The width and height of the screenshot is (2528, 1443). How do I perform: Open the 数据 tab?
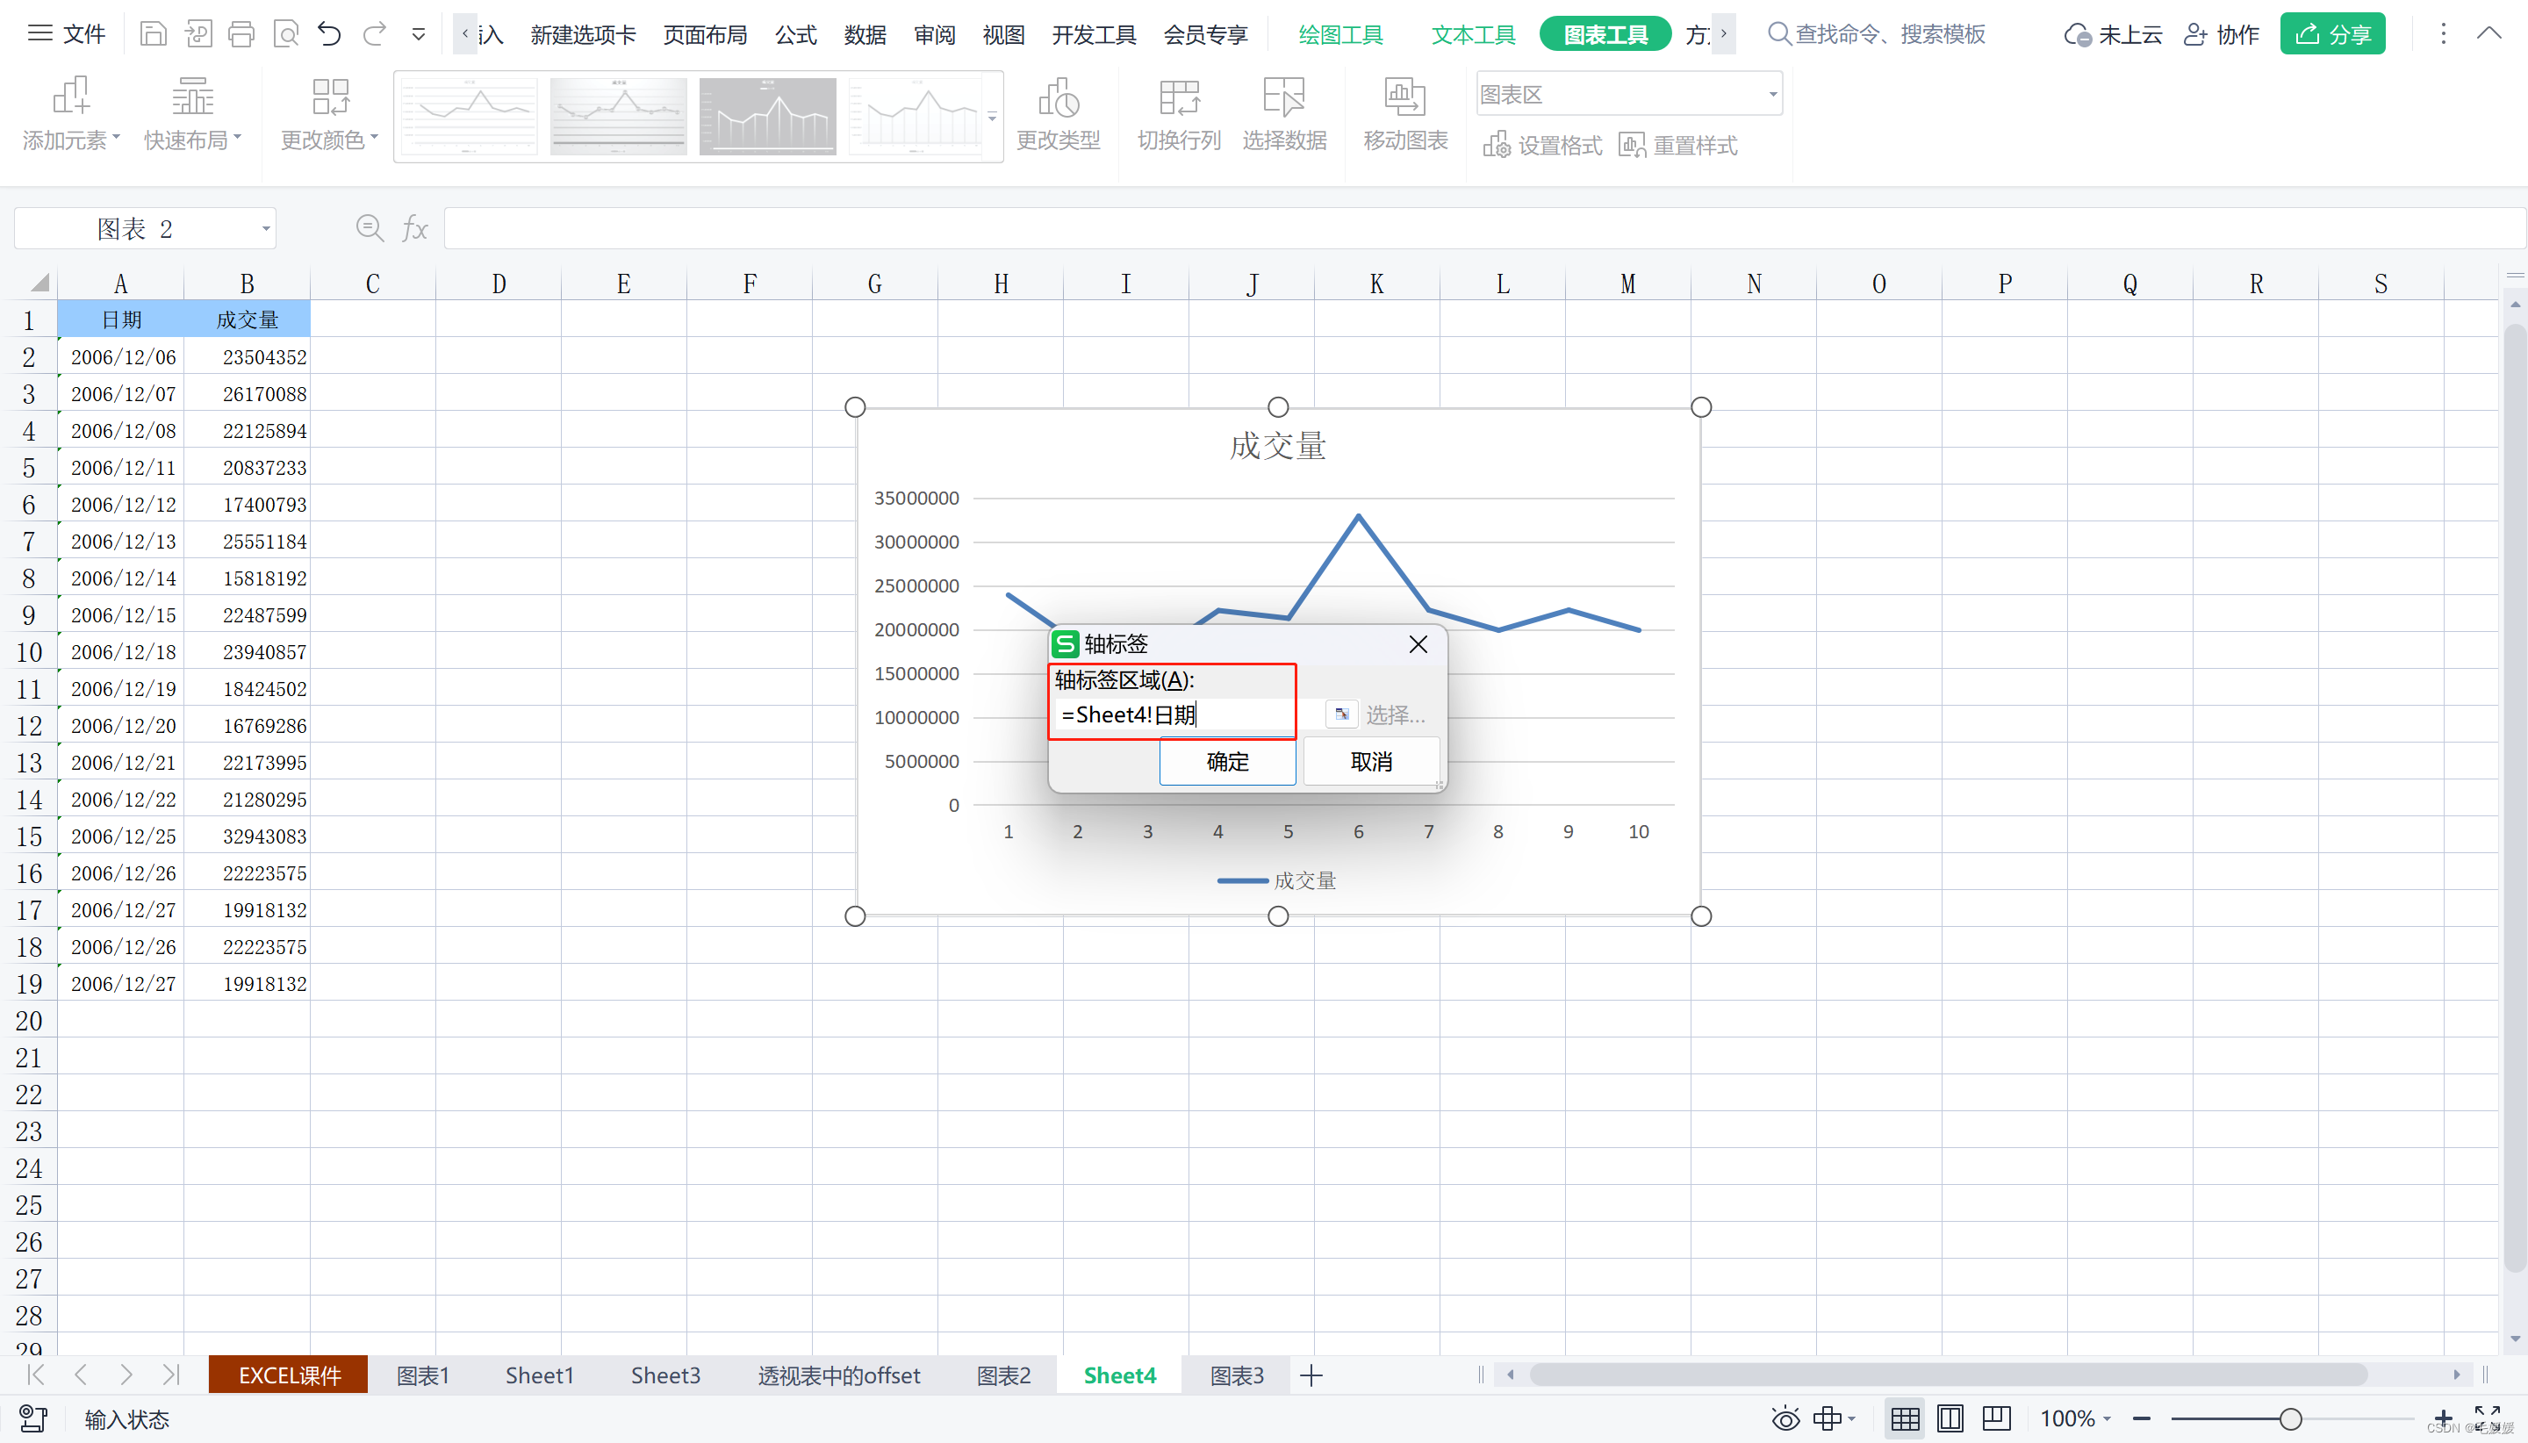(865, 35)
